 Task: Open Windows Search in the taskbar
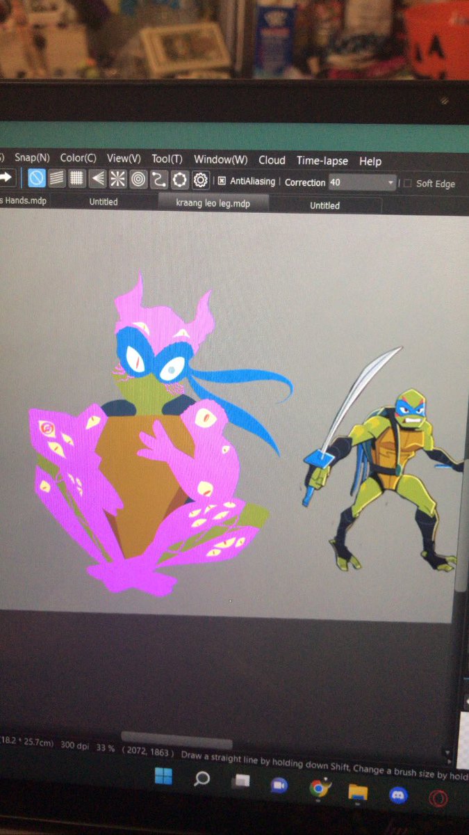click(x=202, y=779)
